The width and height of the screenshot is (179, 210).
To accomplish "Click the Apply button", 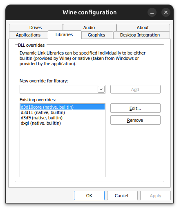I will point(155,196).
